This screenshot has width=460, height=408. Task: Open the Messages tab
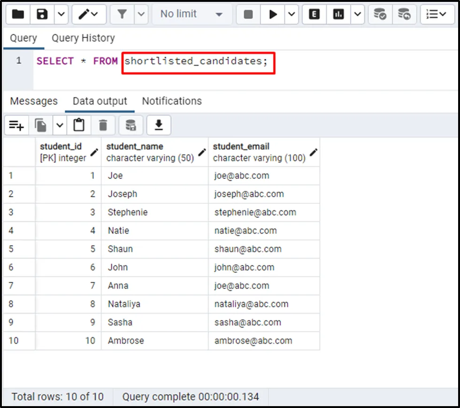click(34, 101)
